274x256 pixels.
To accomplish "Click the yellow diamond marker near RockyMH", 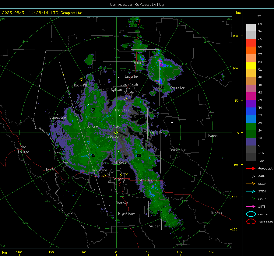I will [81, 79].
